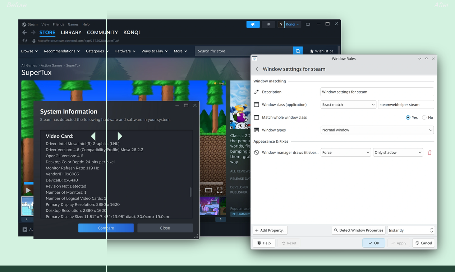Switch to the STORE tab
Screen dimensions: 455x272
(47, 32)
